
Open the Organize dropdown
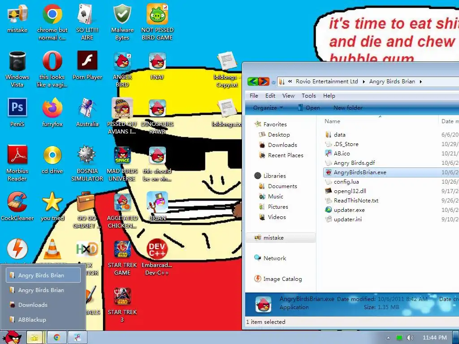[268, 107]
